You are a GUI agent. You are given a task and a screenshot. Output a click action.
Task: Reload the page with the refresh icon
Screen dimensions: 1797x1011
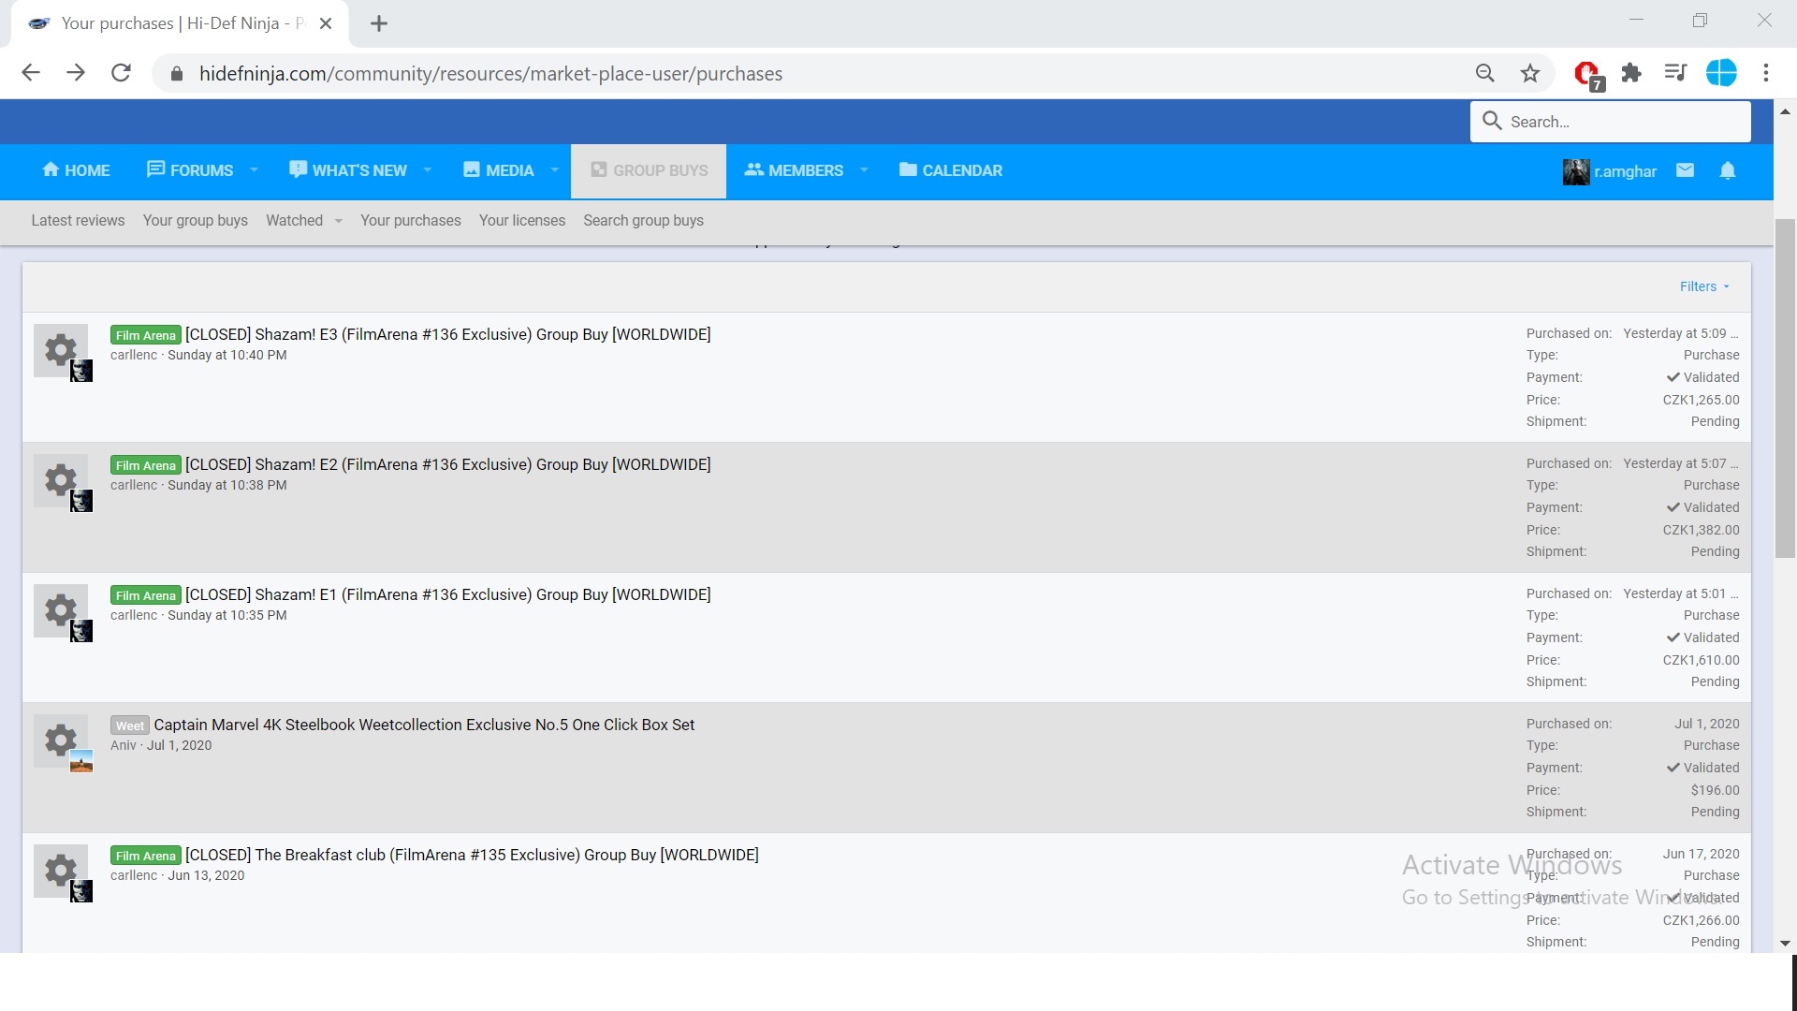pyautogui.click(x=121, y=73)
